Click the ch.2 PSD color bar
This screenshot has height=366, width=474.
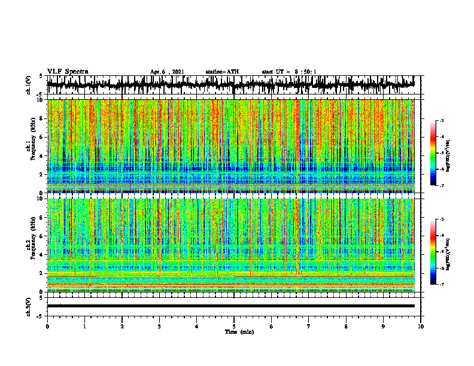pos(433,252)
